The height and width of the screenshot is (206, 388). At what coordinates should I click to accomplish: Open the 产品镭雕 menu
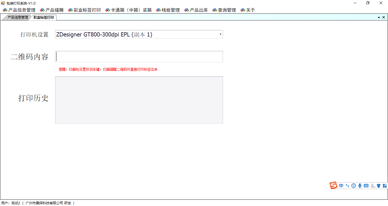point(52,10)
